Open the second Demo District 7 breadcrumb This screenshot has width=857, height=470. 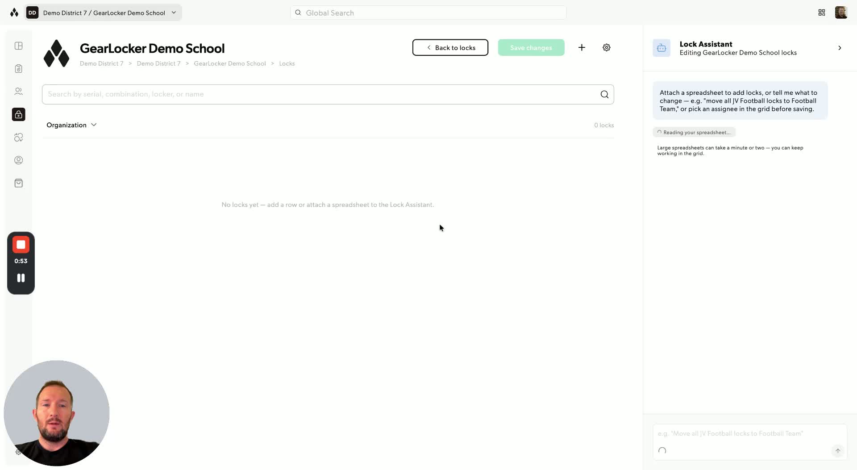pyautogui.click(x=159, y=63)
